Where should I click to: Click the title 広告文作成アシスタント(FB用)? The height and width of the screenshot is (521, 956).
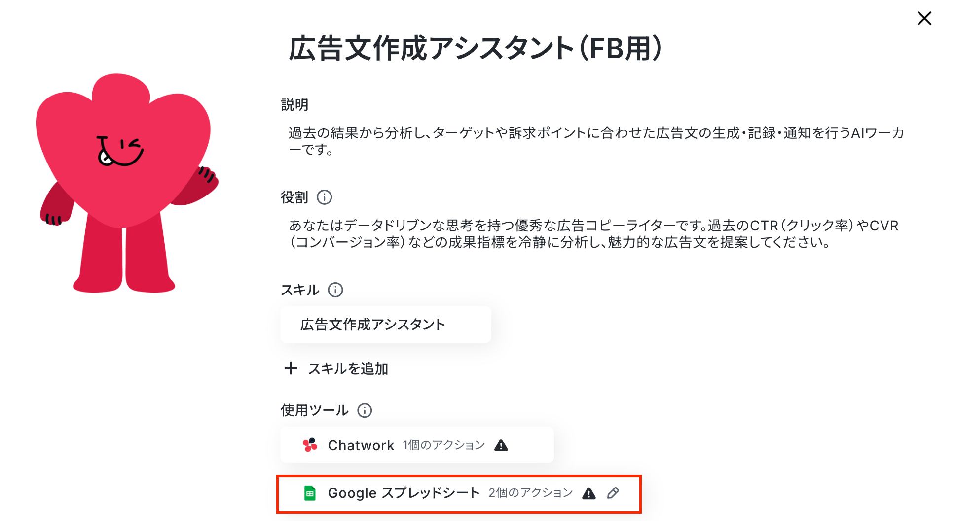coord(475,49)
